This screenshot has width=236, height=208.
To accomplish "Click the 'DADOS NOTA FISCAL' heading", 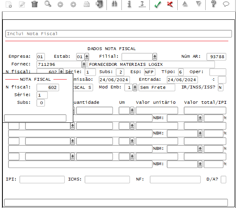I will [112, 48].
